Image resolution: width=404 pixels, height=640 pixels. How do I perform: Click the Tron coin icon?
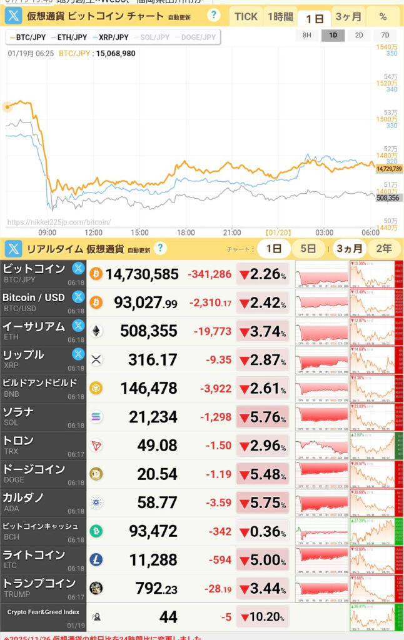click(96, 446)
